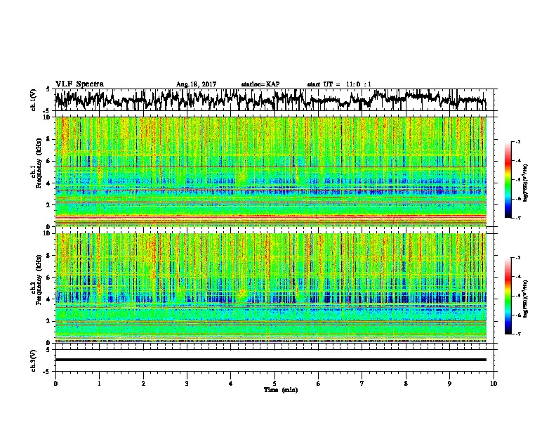
Task: Click the ch.1 colorbar log(PSD) label
Action: coord(525,183)
